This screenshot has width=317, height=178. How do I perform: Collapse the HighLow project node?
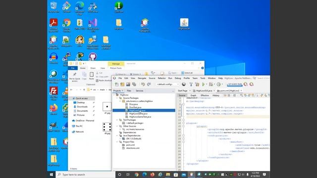114,95
